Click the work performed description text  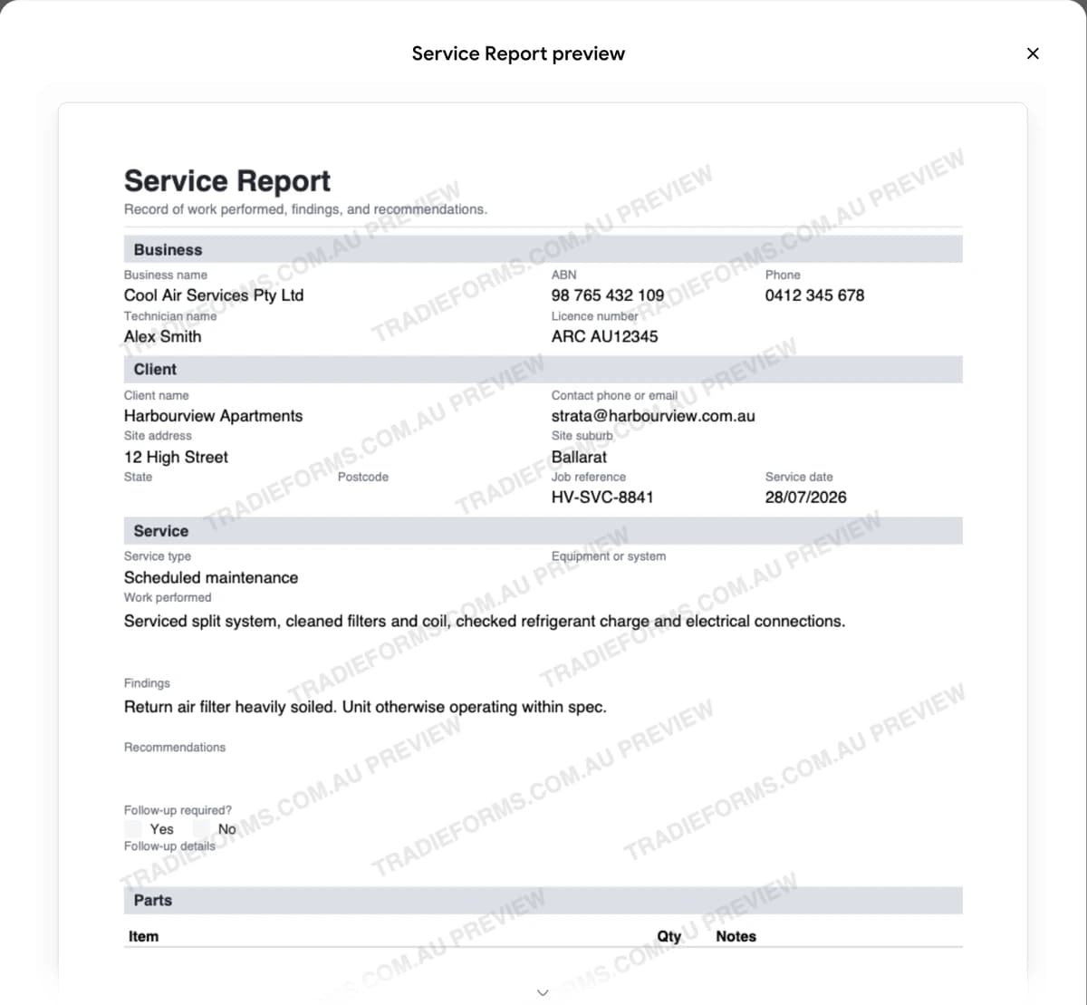485,622
